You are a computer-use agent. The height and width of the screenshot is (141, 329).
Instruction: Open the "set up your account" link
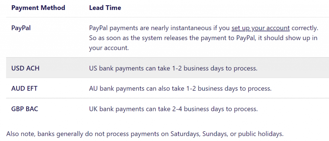(260, 28)
